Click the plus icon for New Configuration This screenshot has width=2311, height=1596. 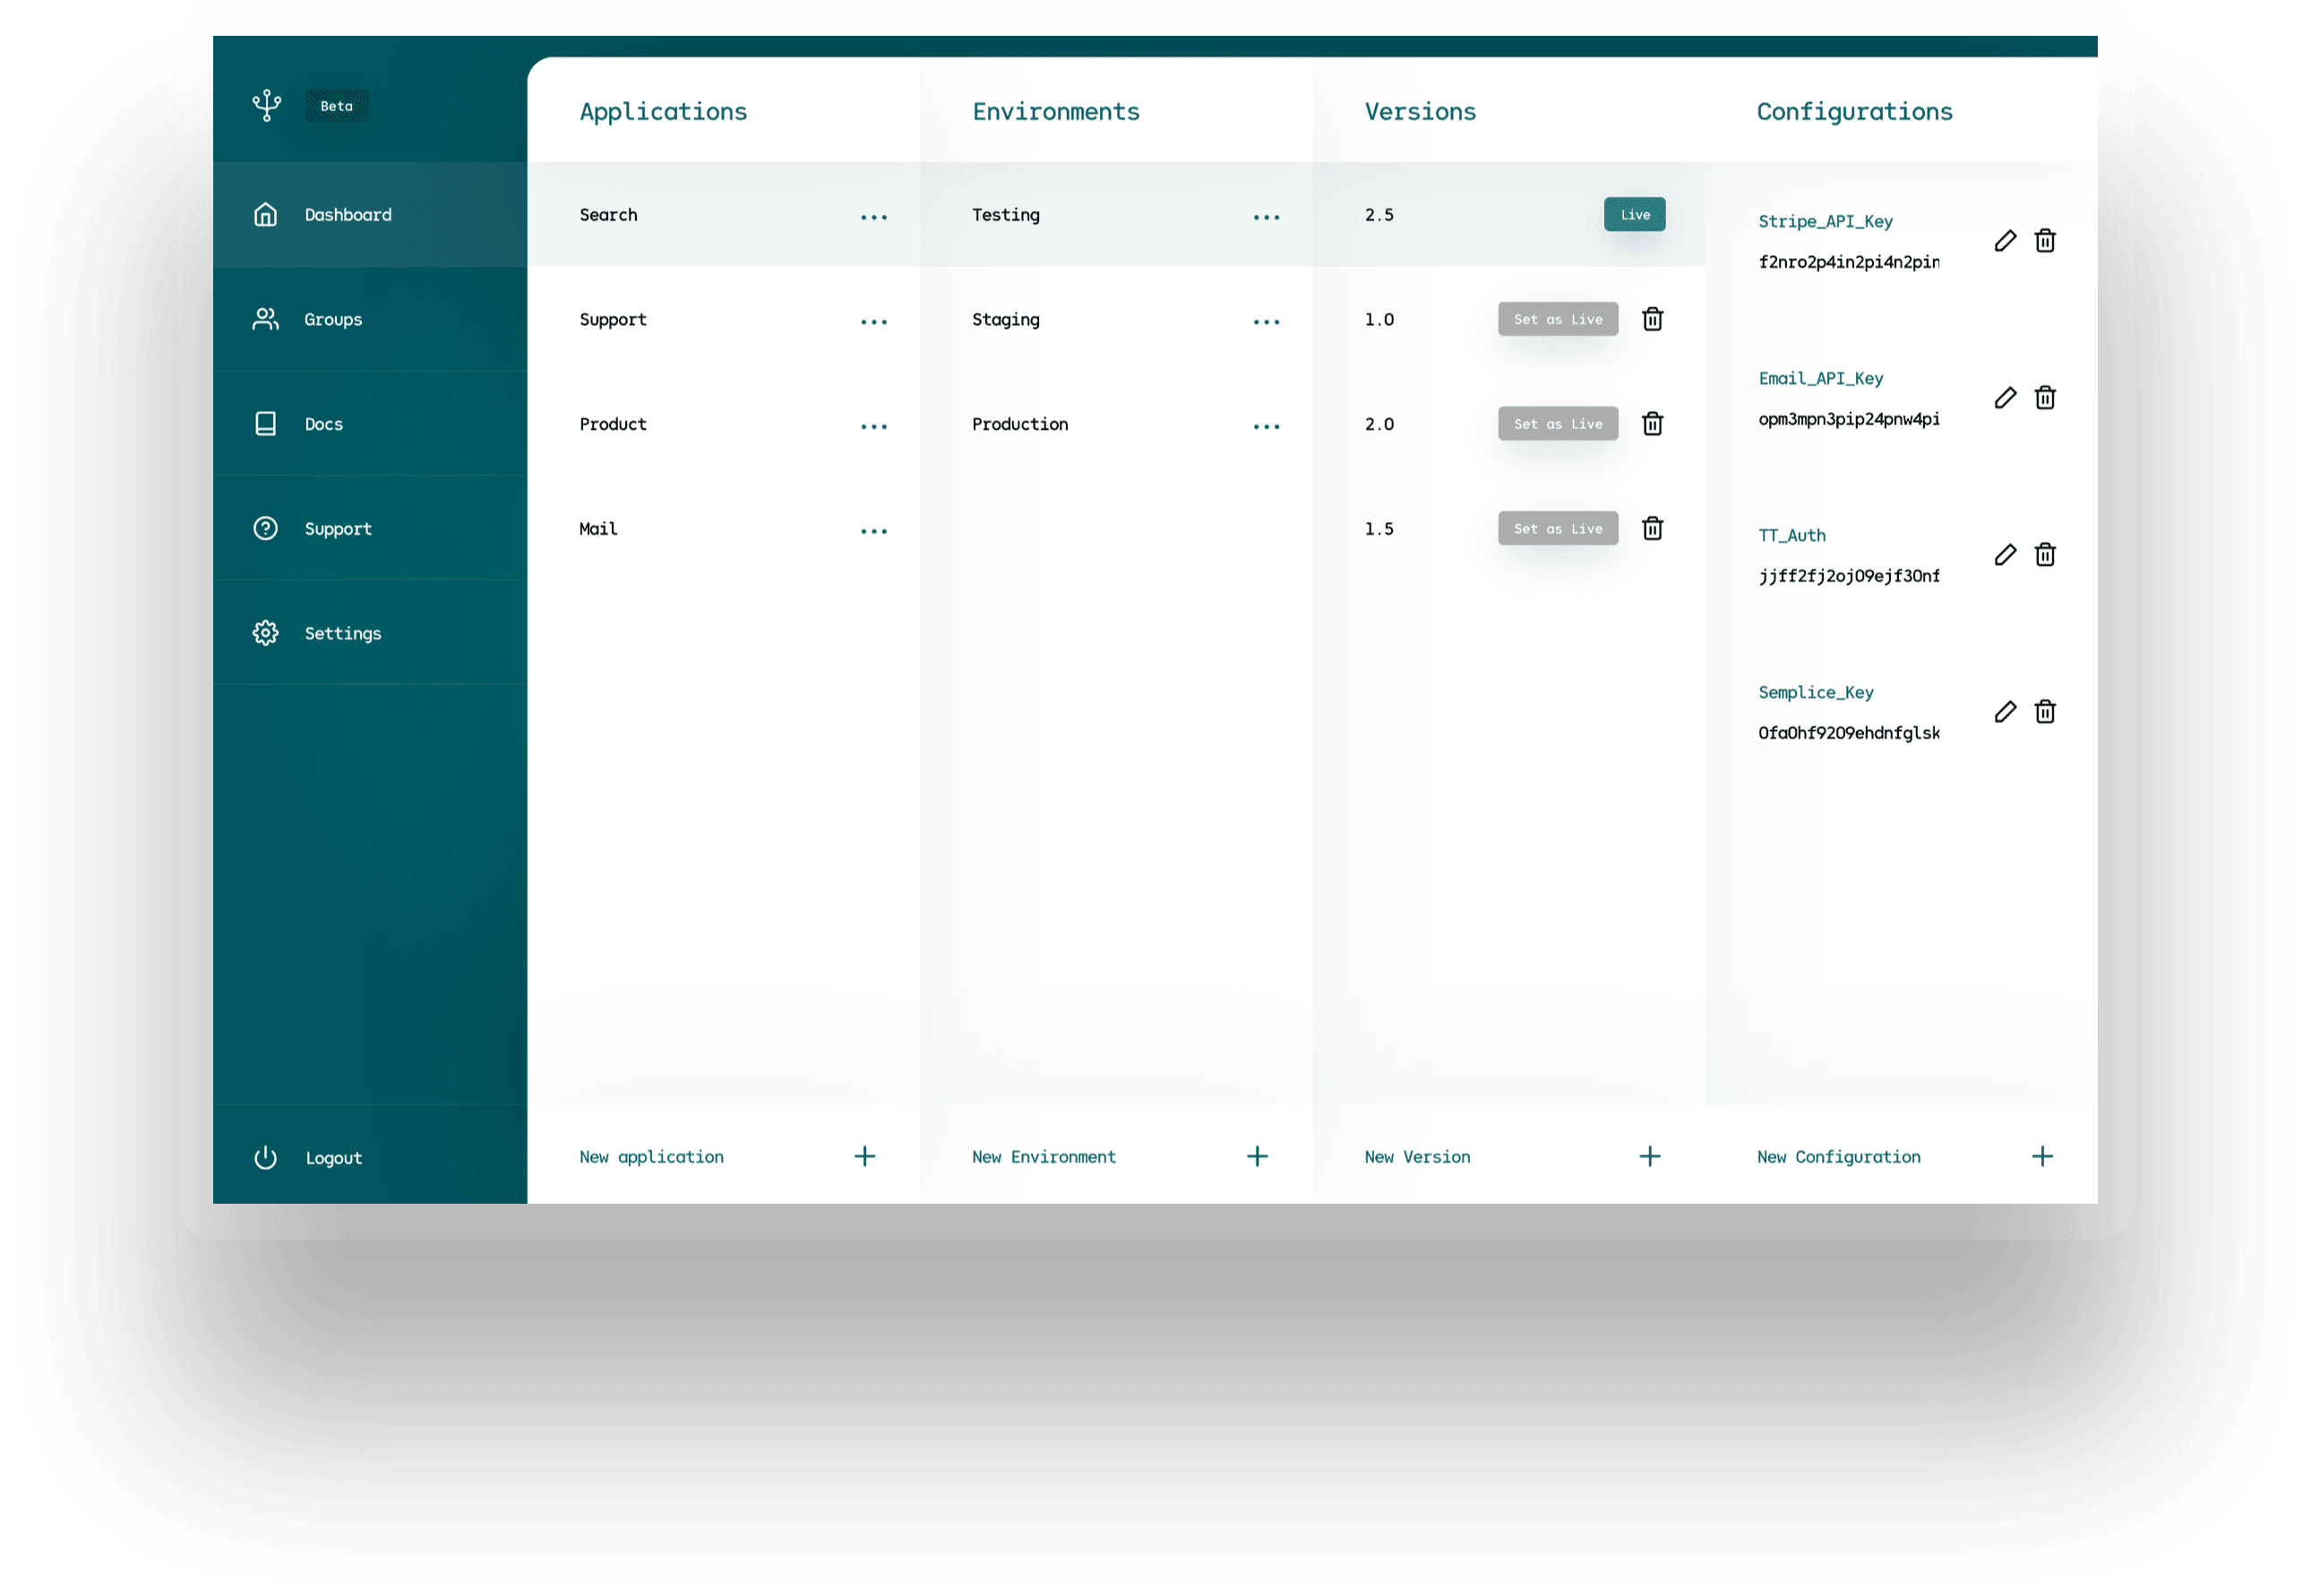pyautogui.click(x=2042, y=1157)
